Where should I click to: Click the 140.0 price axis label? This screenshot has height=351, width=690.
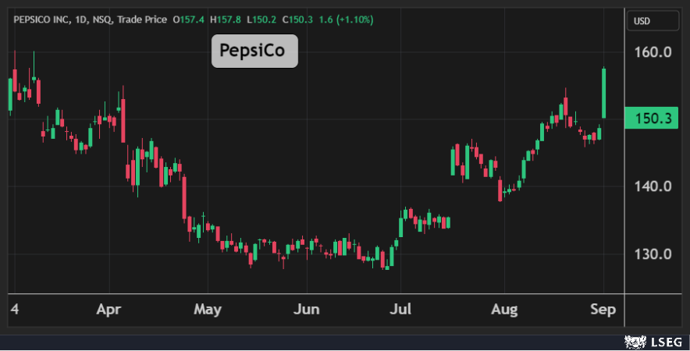(653, 186)
